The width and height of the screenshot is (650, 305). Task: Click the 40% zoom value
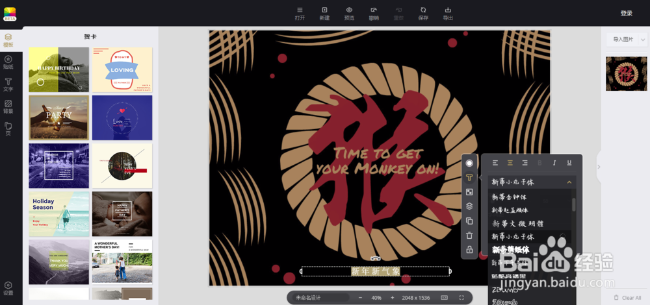[376, 298]
